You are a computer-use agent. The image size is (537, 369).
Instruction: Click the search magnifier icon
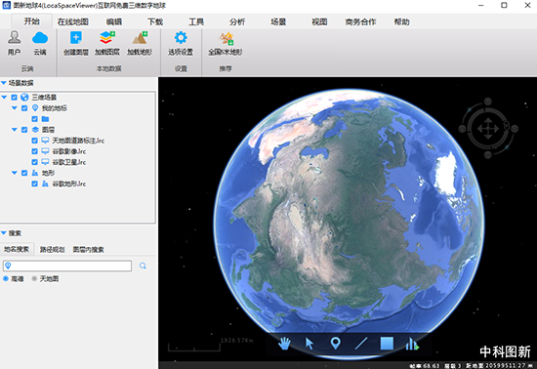[x=143, y=266]
